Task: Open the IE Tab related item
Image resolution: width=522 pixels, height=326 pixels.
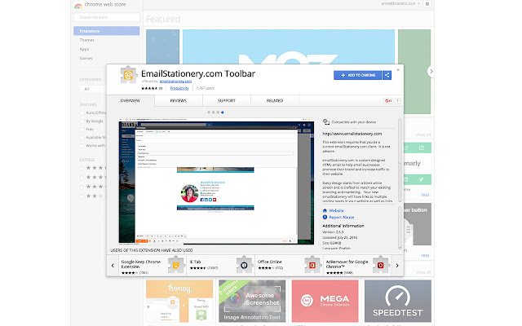Action: [x=221, y=266]
